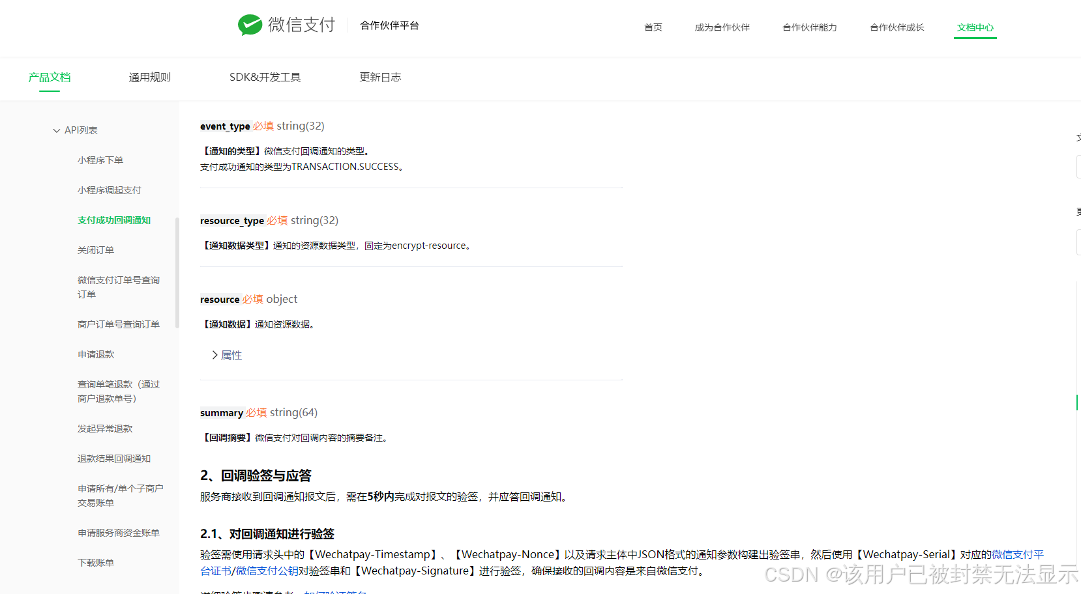
Task: Open 合作伙伴能力 navigation item
Action: (809, 27)
